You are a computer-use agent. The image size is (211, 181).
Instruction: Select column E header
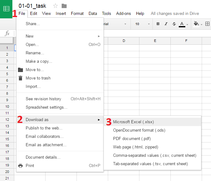155,41
